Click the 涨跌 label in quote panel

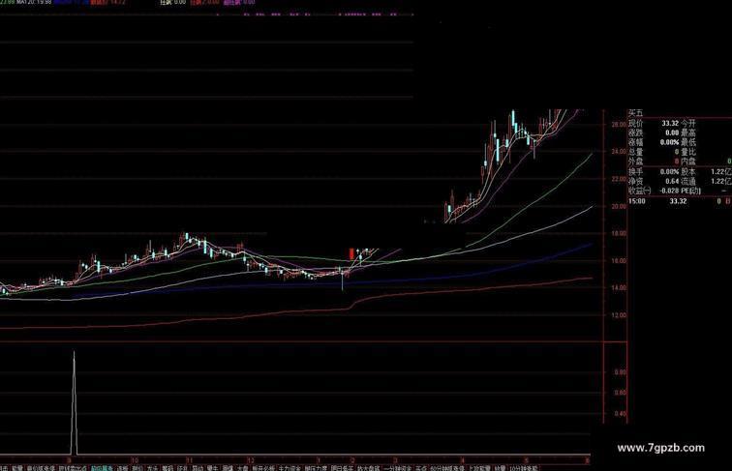pos(635,132)
